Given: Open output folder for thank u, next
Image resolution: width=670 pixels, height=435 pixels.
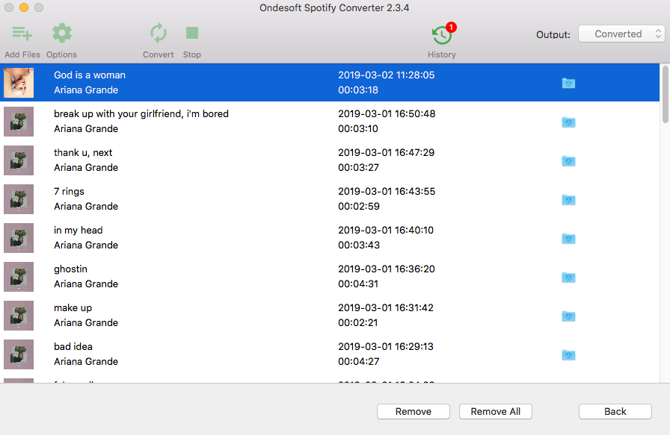Looking at the screenshot, I should [568, 161].
